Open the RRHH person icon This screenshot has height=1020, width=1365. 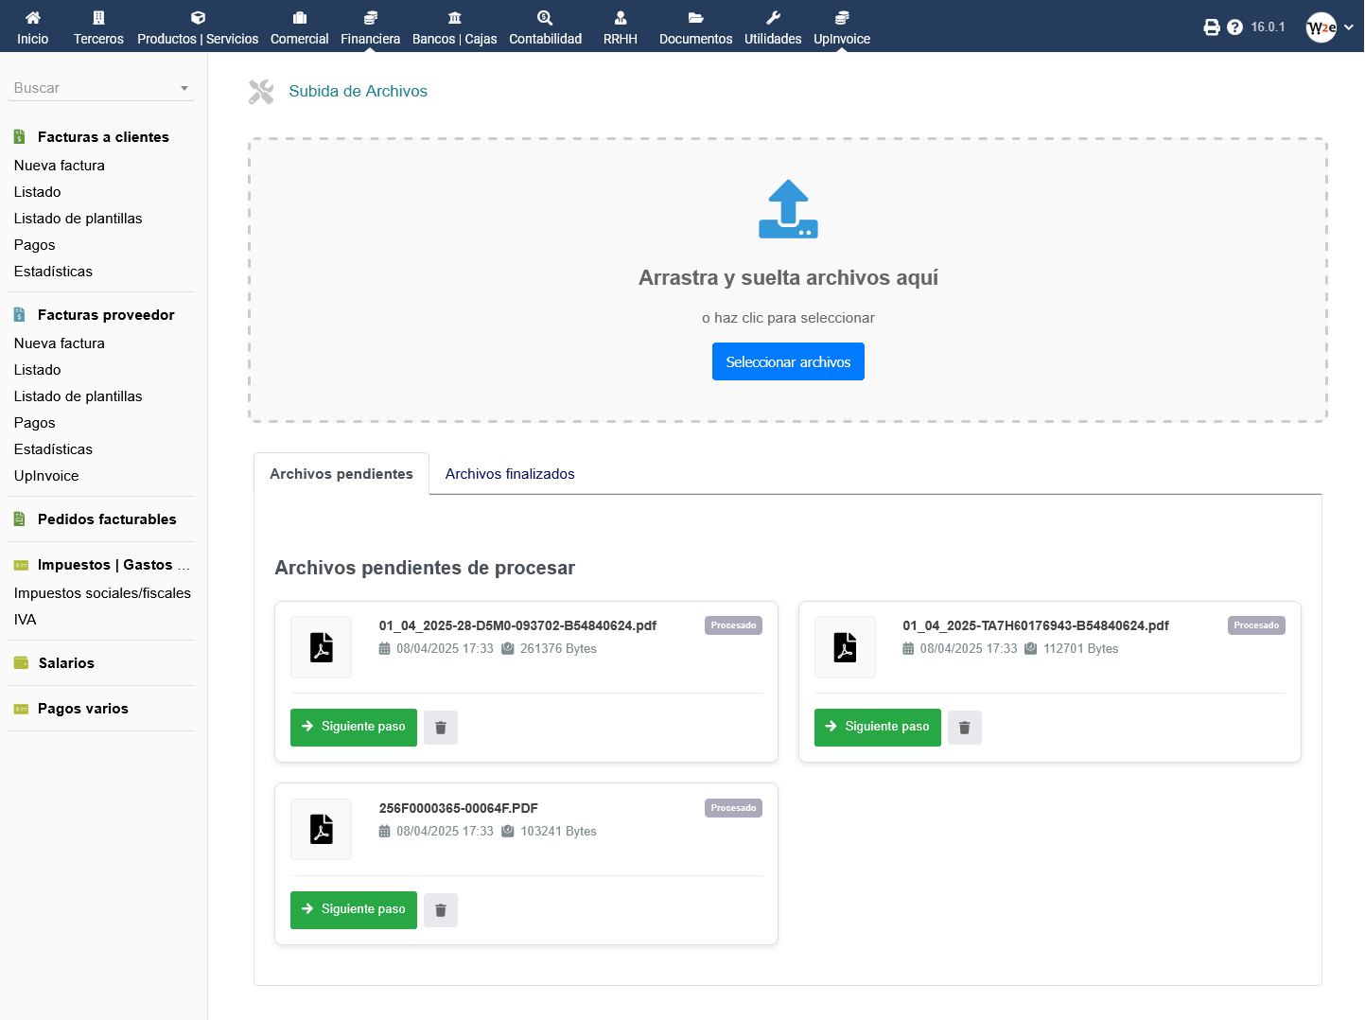[x=621, y=17]
